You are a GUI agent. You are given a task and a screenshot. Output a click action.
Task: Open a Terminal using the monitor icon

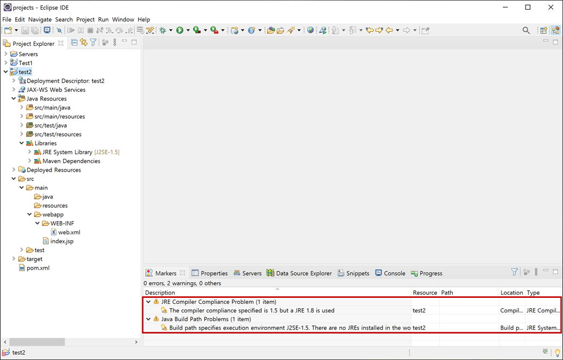pos(47,30)
